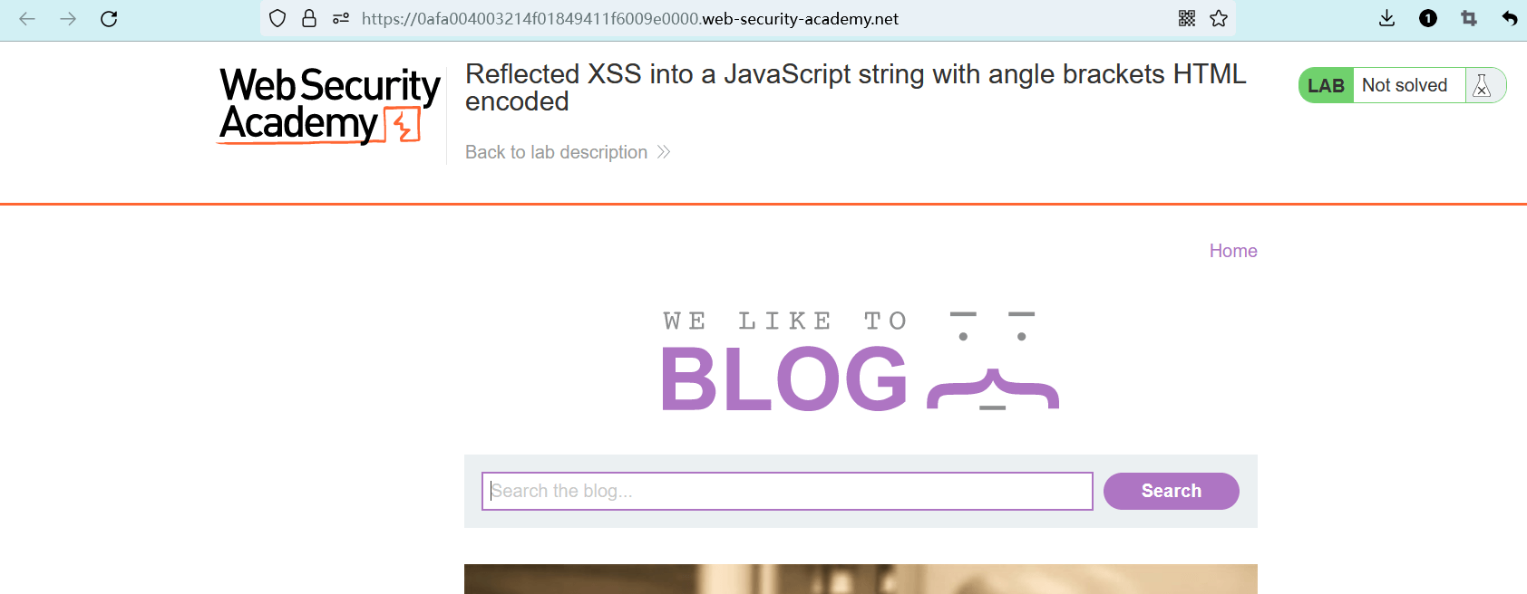Reload the current page

coord(109,19)
